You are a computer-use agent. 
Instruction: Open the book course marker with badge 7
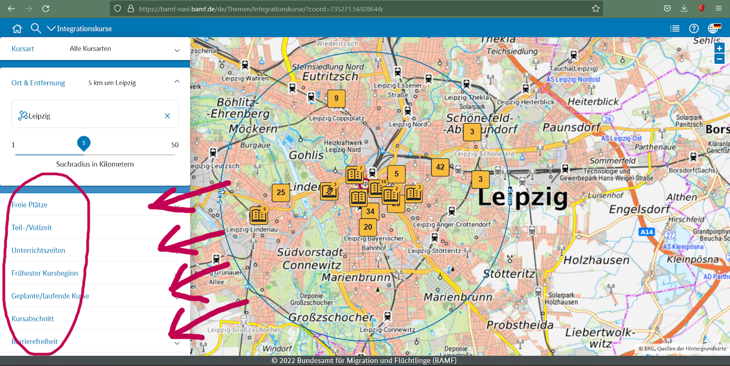[x=355, y=174]
